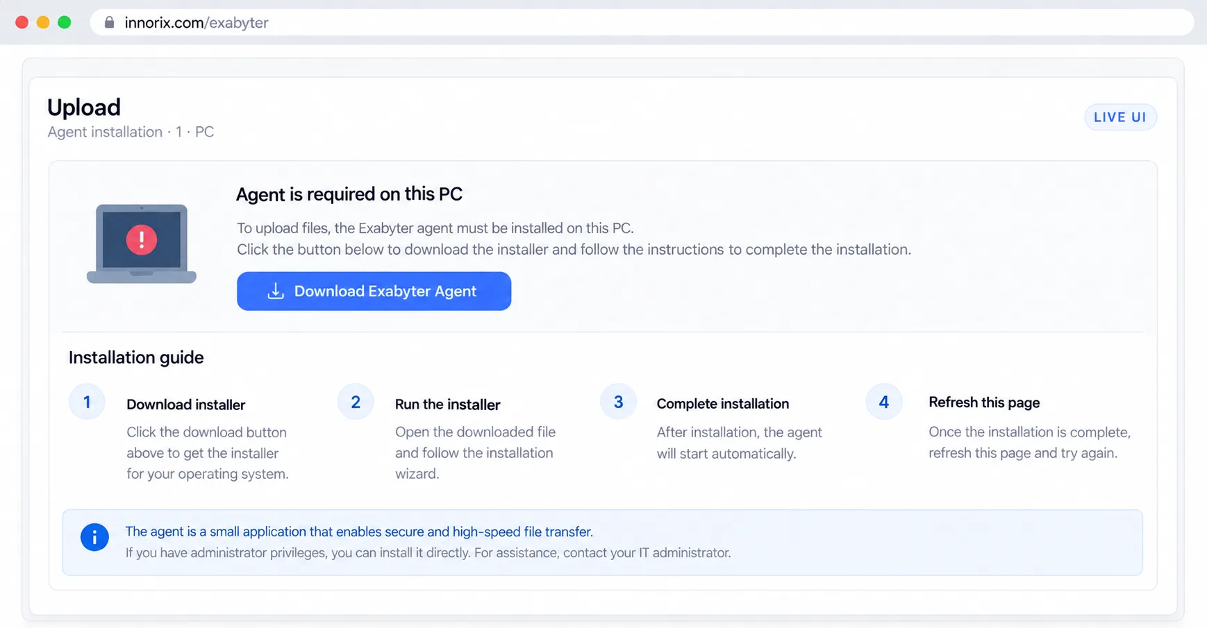Screen dimensions: 1207x628
Task: Click the 'Complete installation' step title
Action: [x=723, y=404]
